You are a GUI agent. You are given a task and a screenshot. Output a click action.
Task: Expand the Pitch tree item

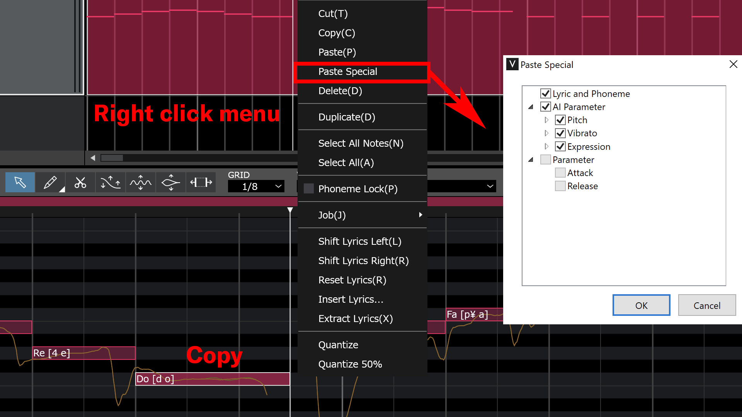(x=546, y=120)
